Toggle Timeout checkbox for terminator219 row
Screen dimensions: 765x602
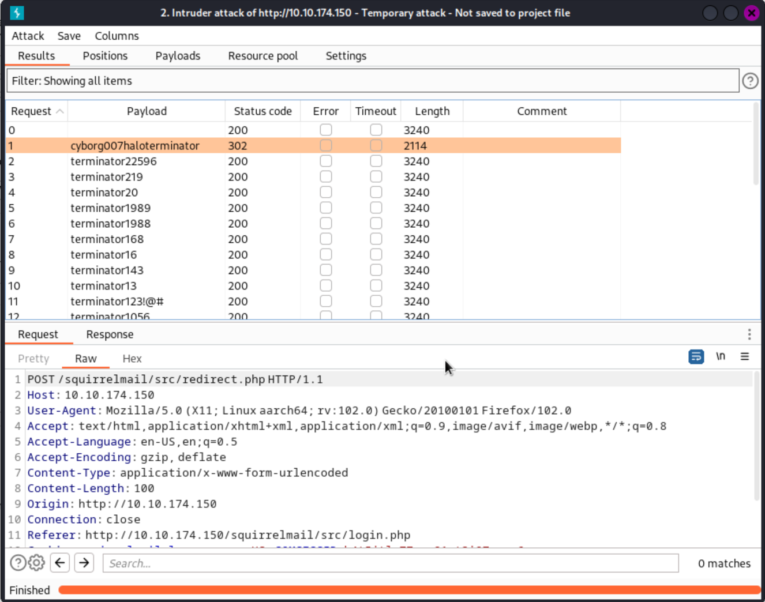pyautogui.click(x=376, y=176)
